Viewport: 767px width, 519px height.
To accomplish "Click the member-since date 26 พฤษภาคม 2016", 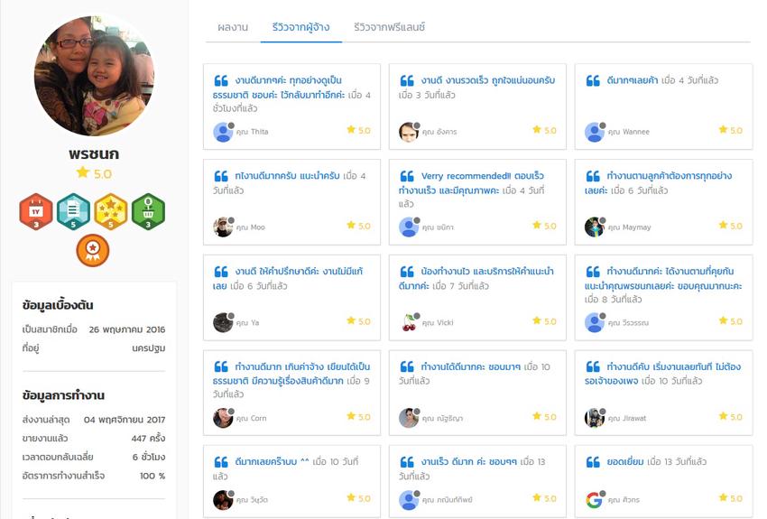I will [127, 329].
